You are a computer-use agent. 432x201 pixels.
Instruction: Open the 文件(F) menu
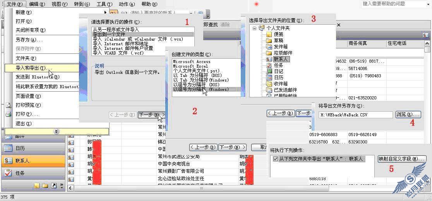click(x=15, y=4)
